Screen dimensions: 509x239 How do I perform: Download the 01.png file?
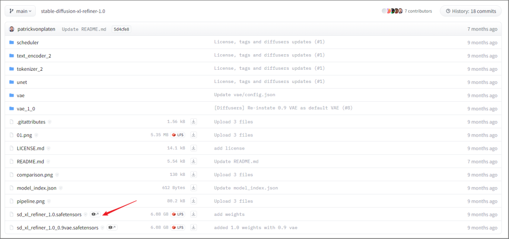pyautogui.click(x=194, y=135)
